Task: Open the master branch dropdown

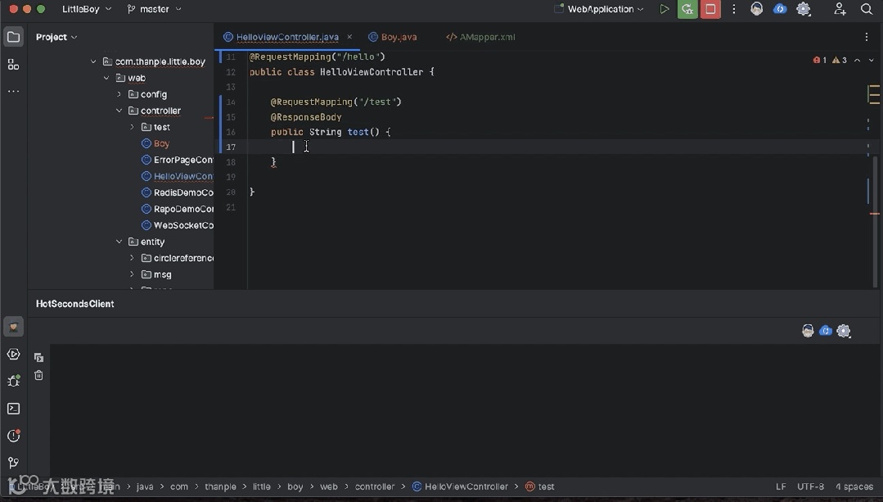Action: pyautogui.click(x=155, y=10)
